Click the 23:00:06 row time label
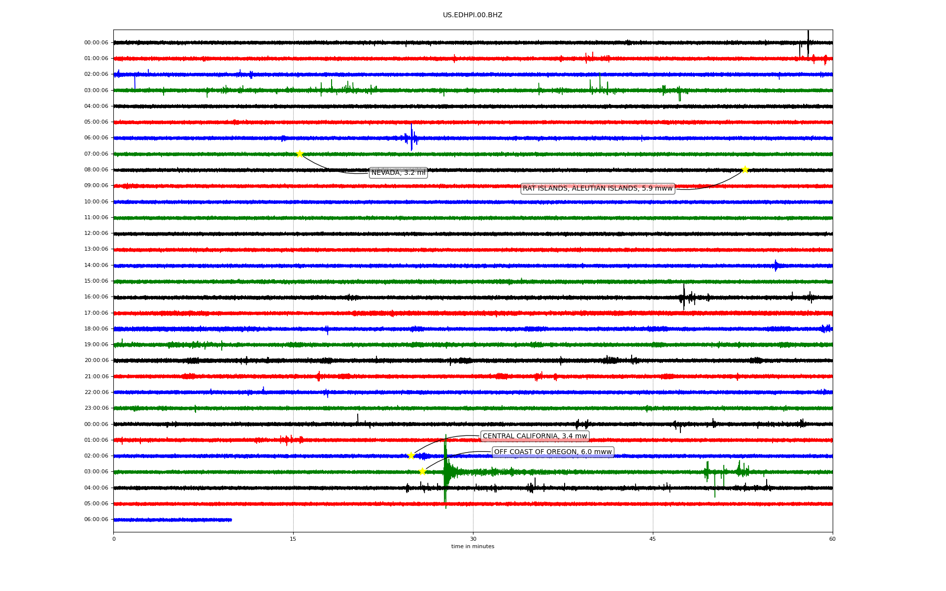This screenshot has height=591, width=946. [x=96, y=408]
